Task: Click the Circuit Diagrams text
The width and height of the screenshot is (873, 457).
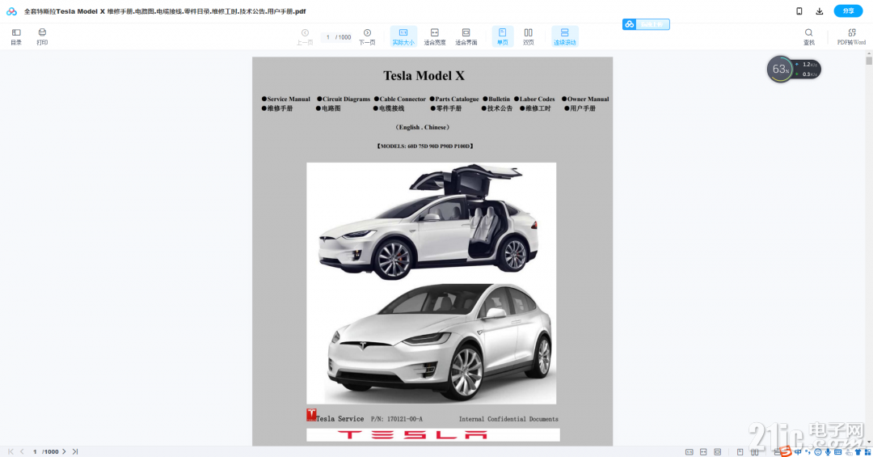Action: point(346,99)
